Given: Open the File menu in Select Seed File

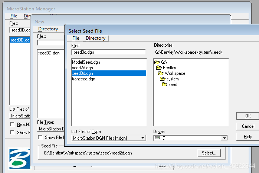Looking at the screenshot, I should (76, 38).
